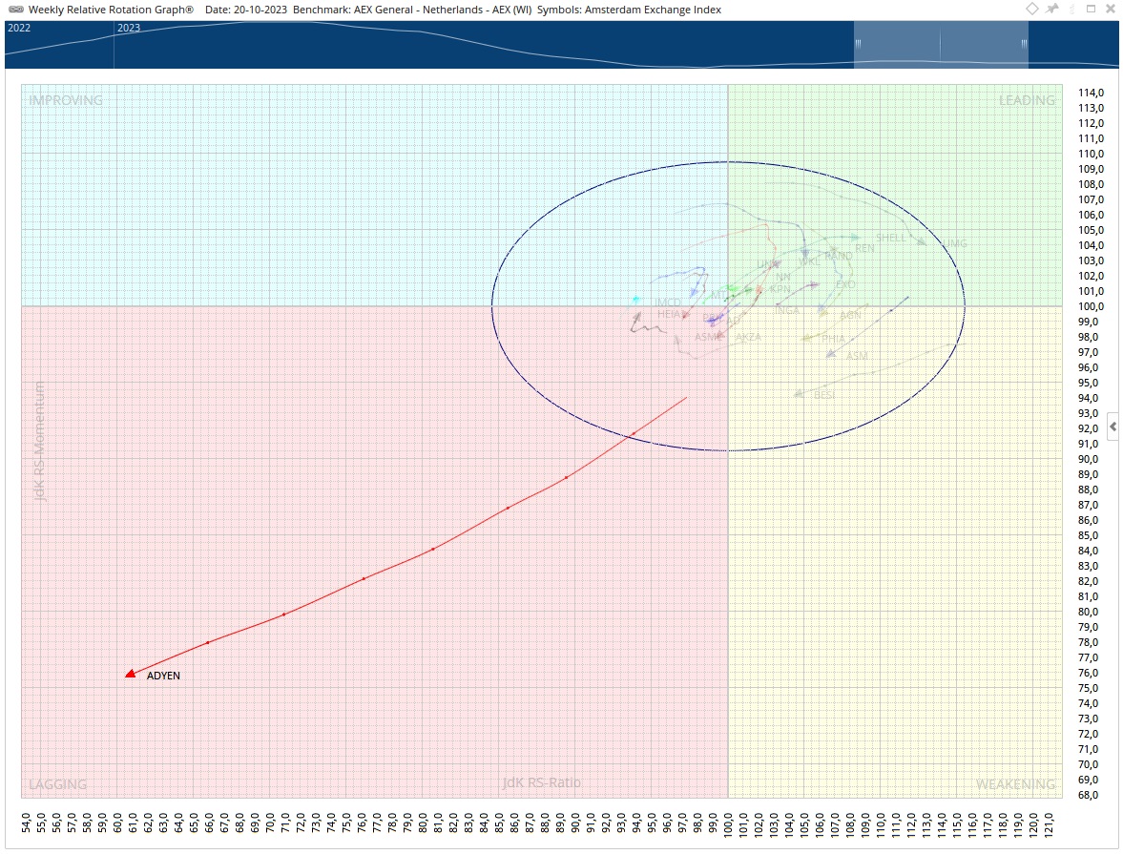Expand the collapsed side panel arrow
The width and height of the screenshot is (1123, 854).
[1113, 427]
